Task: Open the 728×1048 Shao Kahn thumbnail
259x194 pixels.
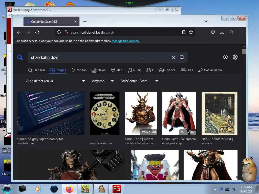Action: (x=141, y=113)
